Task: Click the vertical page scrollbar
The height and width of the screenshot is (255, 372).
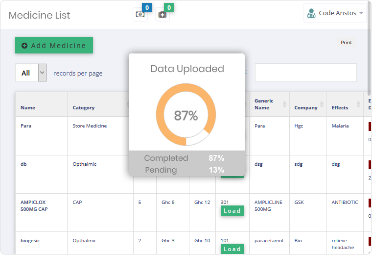Action: [x=369, y=48]
